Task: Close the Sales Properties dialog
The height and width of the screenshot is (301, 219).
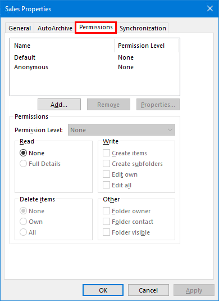Action: click(x=210, y=8)
